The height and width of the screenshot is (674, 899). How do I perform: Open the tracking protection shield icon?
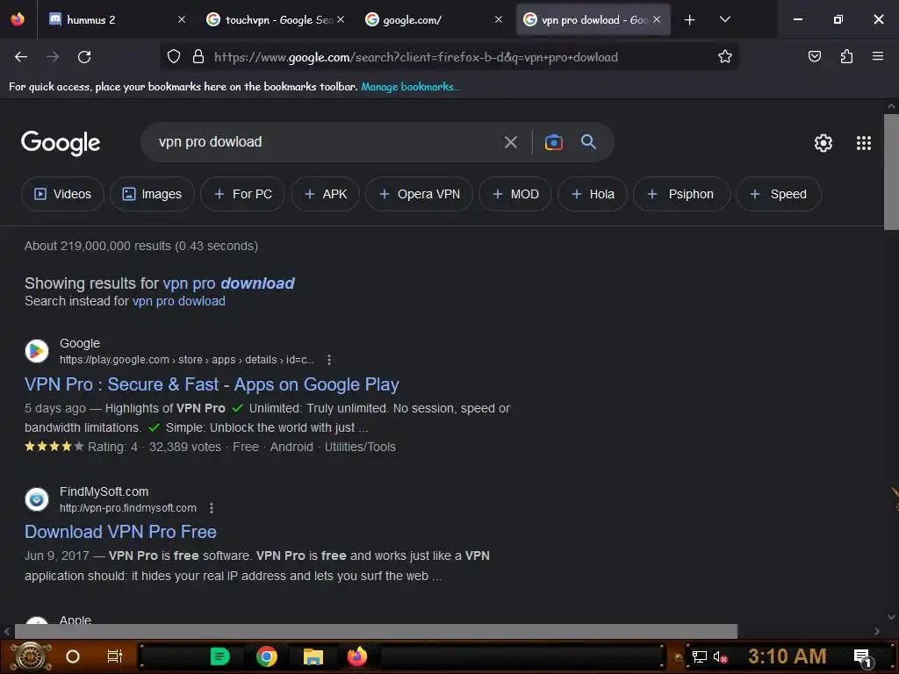click(174, 56)
